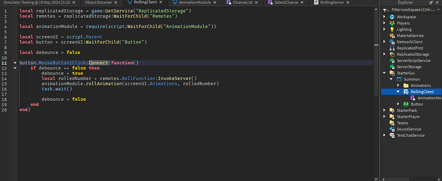Select the MaterialService icon in Explorer

click(x=392, y=35)
